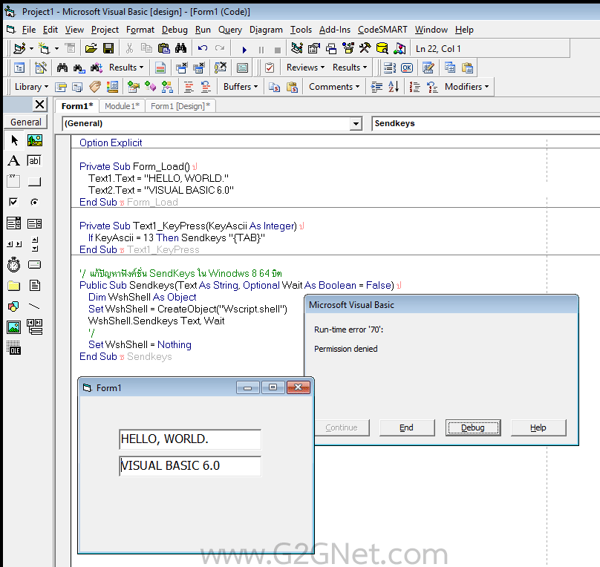Open the Library dropdown
Screen dimensions: 600x567
(31, 87)
